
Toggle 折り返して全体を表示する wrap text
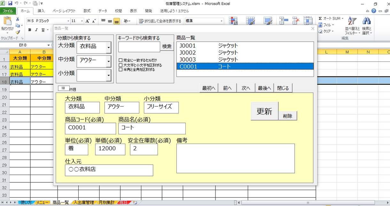(x=160, y=21)
